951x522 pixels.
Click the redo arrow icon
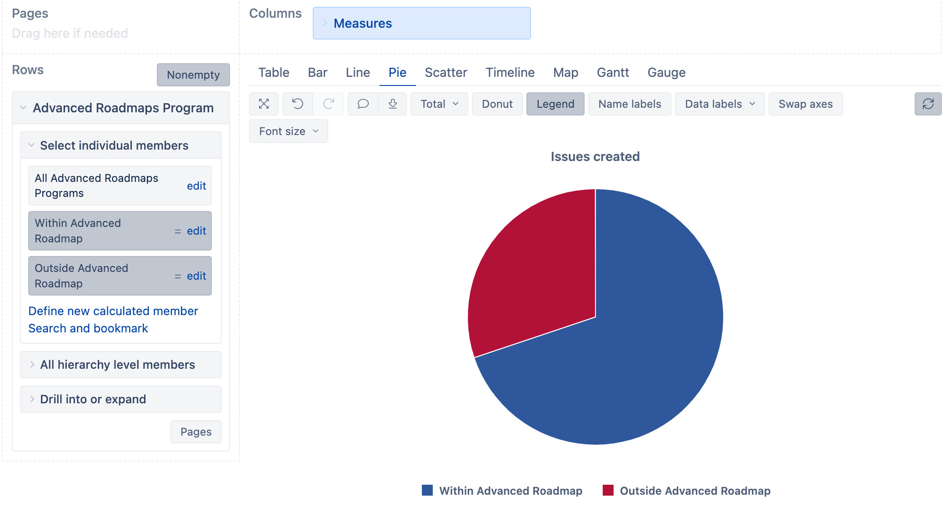click(328, 104)
